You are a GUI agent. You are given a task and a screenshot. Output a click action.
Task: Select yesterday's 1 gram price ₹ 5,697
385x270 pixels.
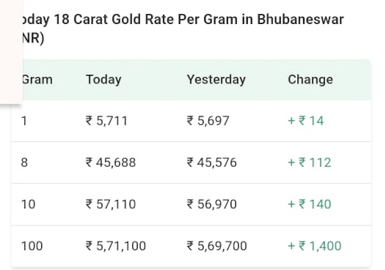pyautogui.click(x=208, y=121)
